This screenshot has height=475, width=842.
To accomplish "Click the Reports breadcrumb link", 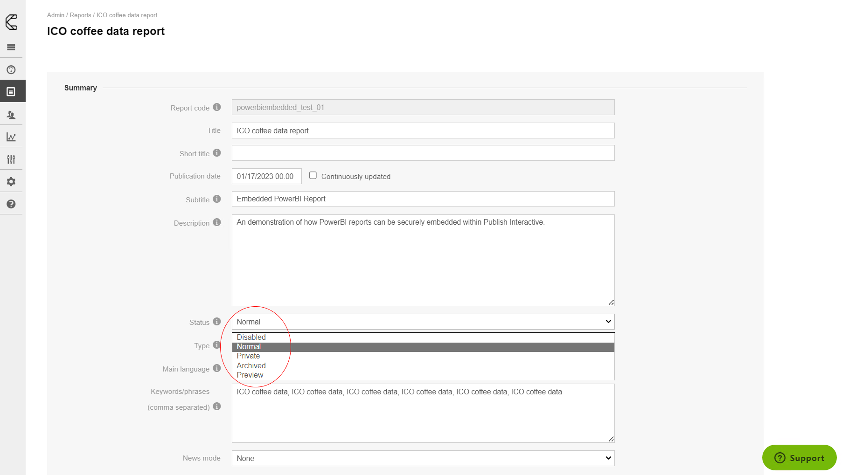I will pos(80,15).
